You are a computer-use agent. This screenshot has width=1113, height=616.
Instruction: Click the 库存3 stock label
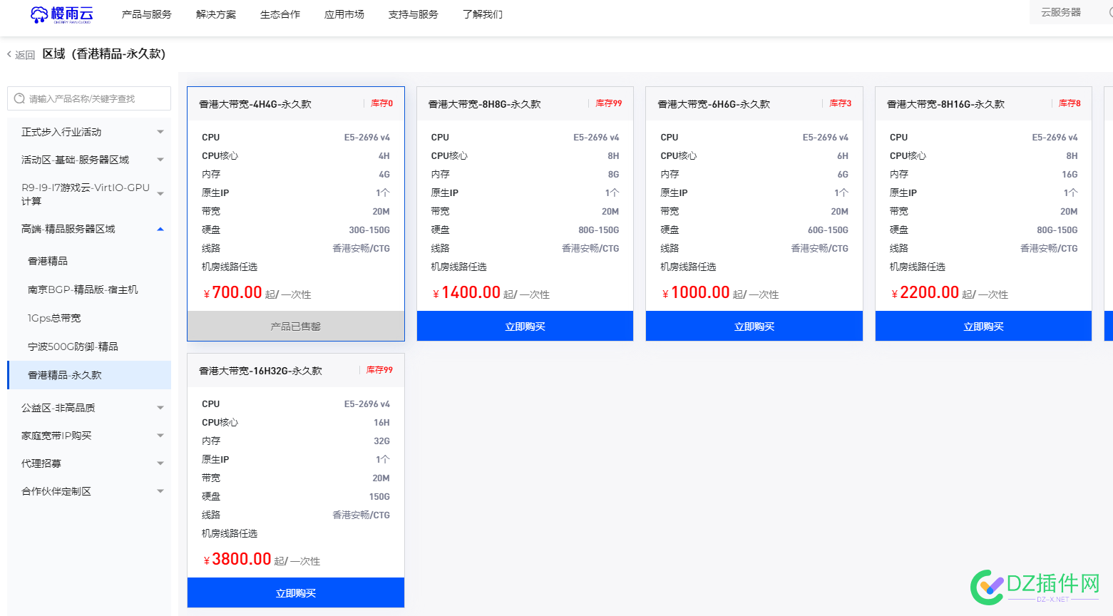[x=841, y=103]
